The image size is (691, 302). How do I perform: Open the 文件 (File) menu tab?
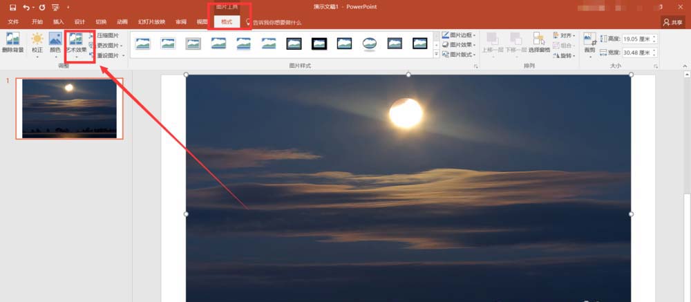click(x=13, y=21)
